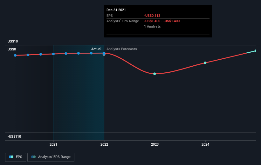The height and width of the screenshot is (165, 261).
Task: Select the 2024 forecast data point
Action: coord(205,63)
